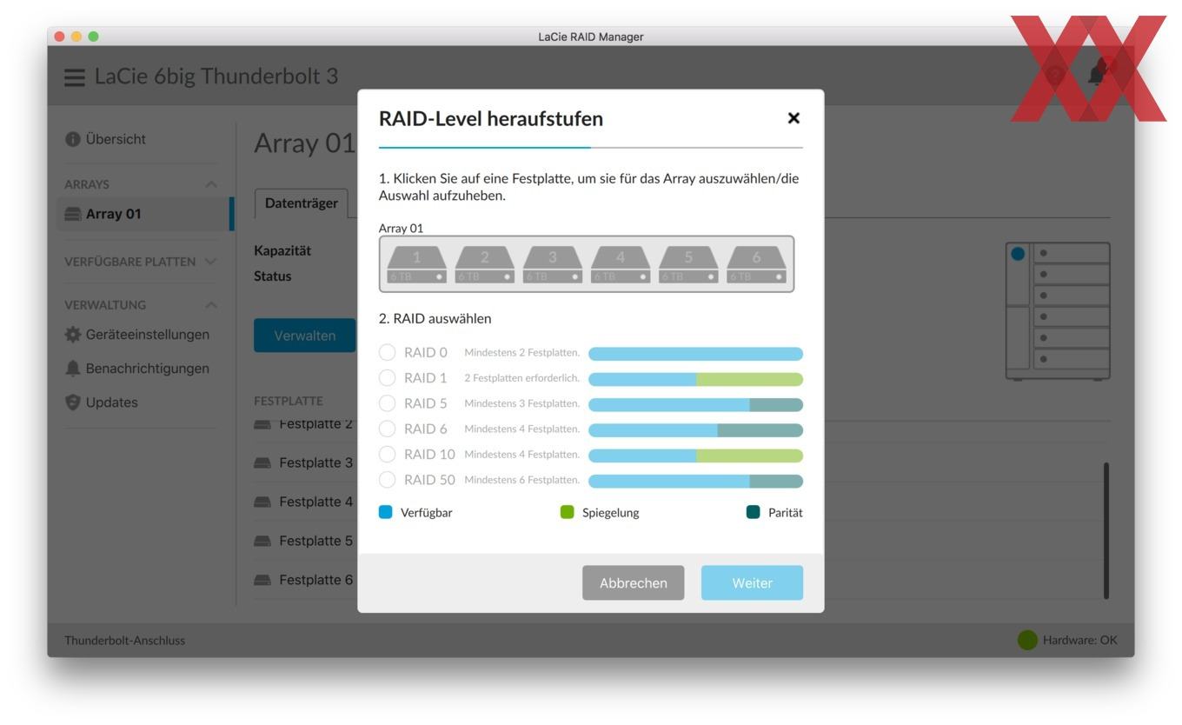Viewport: 1182px width, 725px height.
Task: Select disk 1 in Array 01
Action: click(x=416, y=263)
